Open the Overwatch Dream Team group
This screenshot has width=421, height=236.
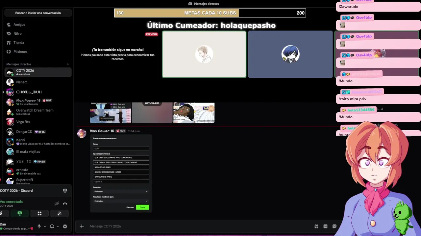(38, 112)
